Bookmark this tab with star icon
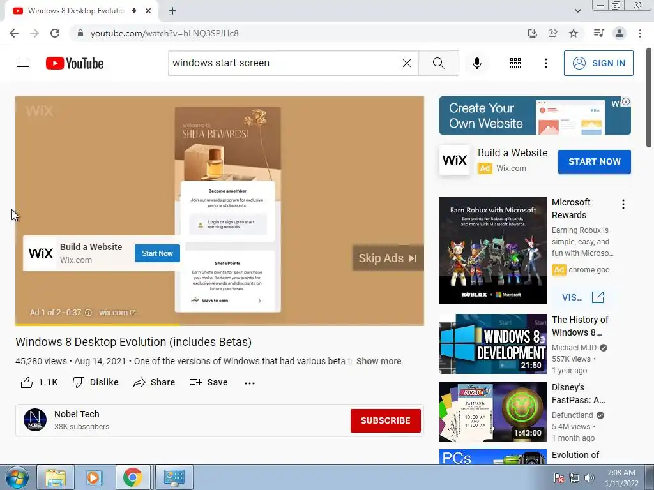Image resolution: width=654 pixels, height=490 pixels. (574, 33)
